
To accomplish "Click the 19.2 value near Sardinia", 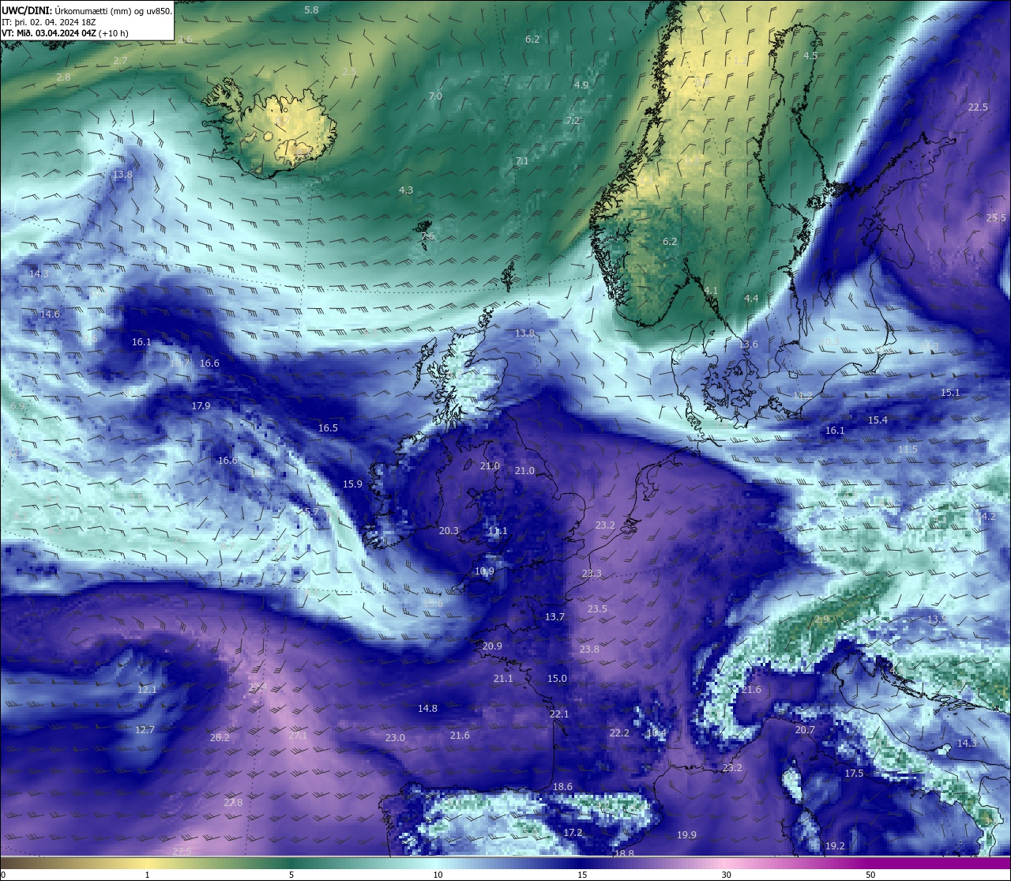I will 835,845.
